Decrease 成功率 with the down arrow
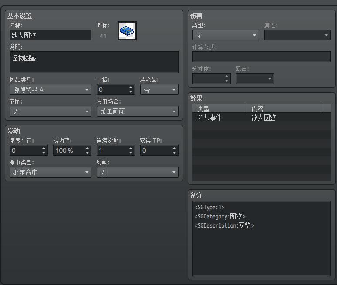This screenshot has height=285, width=337. tap(87, 153)
